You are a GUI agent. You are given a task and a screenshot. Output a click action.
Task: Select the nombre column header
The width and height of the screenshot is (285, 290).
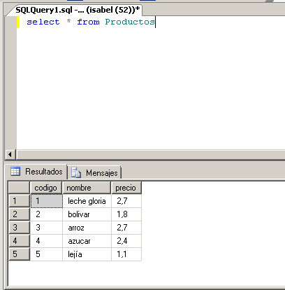87,188
